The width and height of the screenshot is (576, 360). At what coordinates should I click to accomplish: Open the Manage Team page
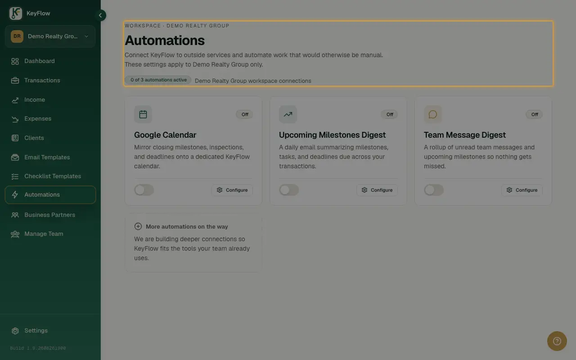click(50, 234)
